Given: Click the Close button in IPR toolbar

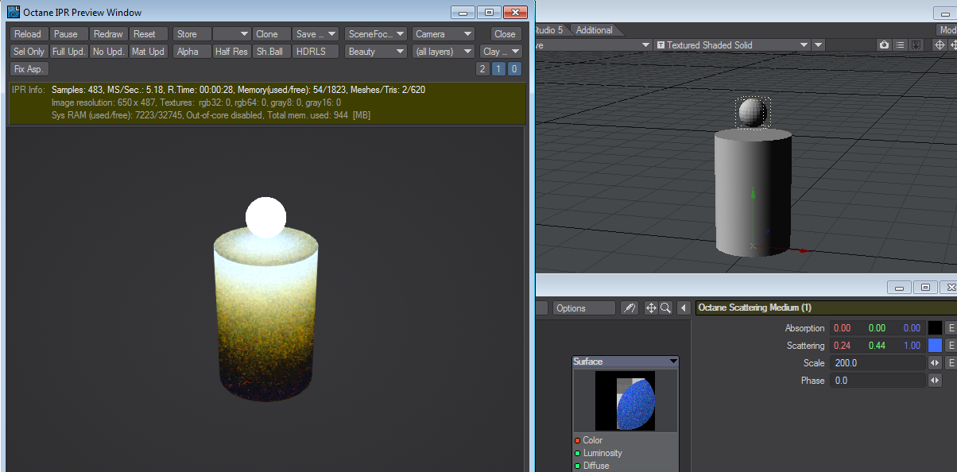Looking at the screenshot, I should pos(505,34).
